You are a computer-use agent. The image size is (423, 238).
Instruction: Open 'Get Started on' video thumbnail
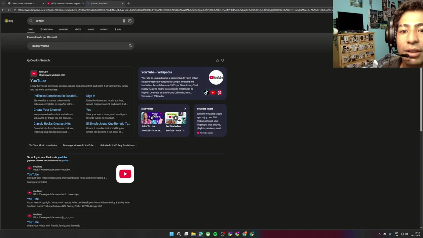tap(176, 118)
